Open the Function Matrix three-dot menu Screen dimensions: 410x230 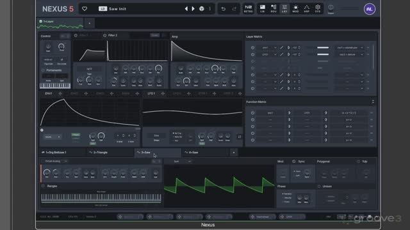[x=373, y=102]
